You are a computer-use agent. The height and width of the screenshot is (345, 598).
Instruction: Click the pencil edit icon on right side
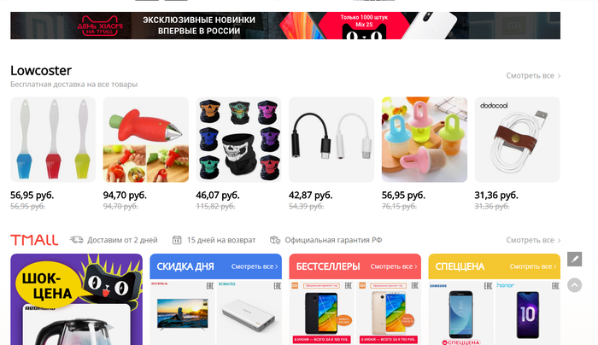coord(574,260)
